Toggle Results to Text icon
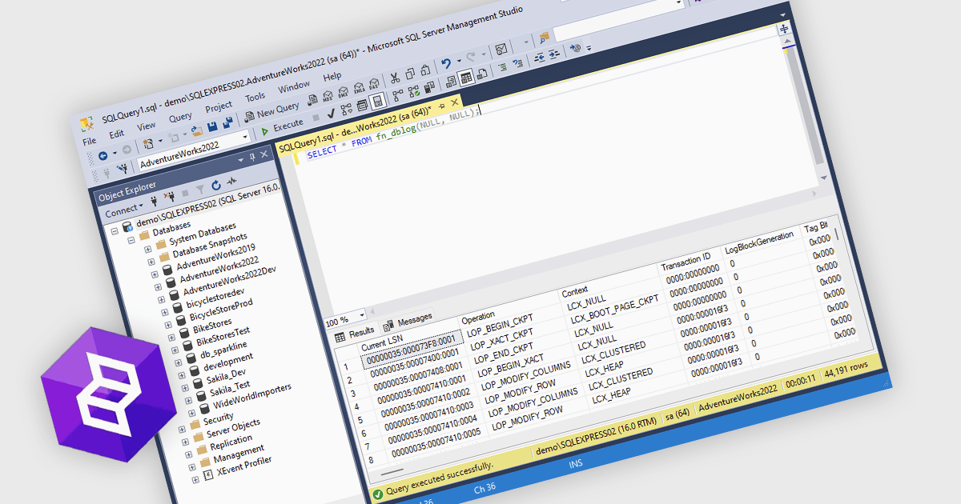The width and height of the screenshot is (961, 504). pos(451,82)
